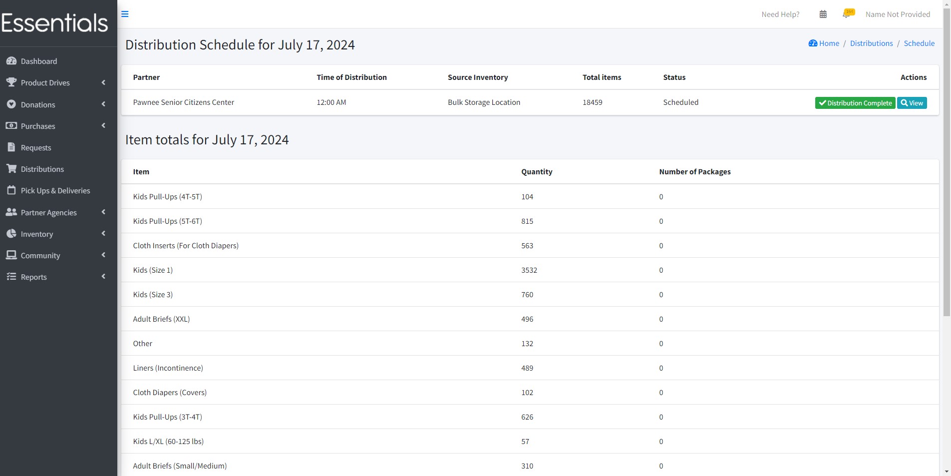View the Pawnee Senior Citizens Center distribution
Screen dimensions: 951x476
coord(912,103)
